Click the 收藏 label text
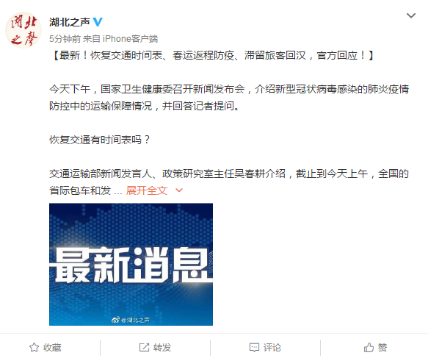 pyautogui.click(x=52, y=348)
